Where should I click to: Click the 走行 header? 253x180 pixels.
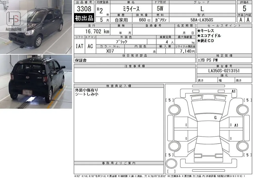coord(92,26)
